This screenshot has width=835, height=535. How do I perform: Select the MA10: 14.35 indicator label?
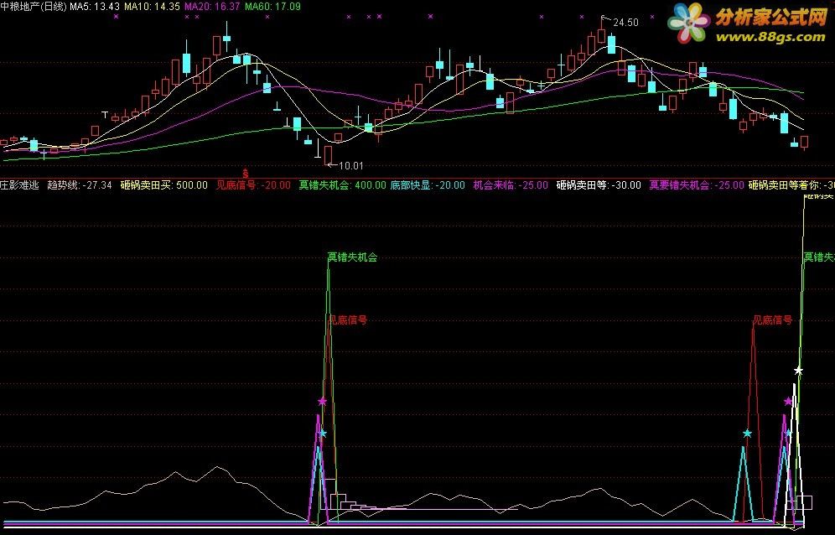coord(152,7)
